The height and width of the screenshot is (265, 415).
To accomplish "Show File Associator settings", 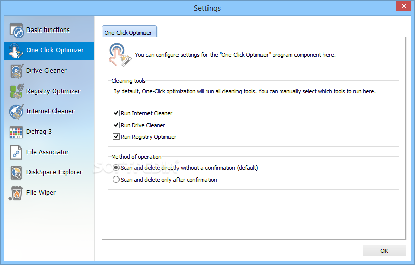I will pos(49,152).
